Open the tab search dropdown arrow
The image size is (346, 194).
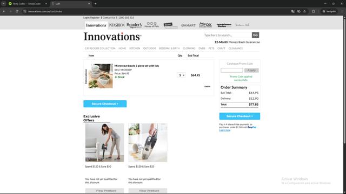click(4, 4)
